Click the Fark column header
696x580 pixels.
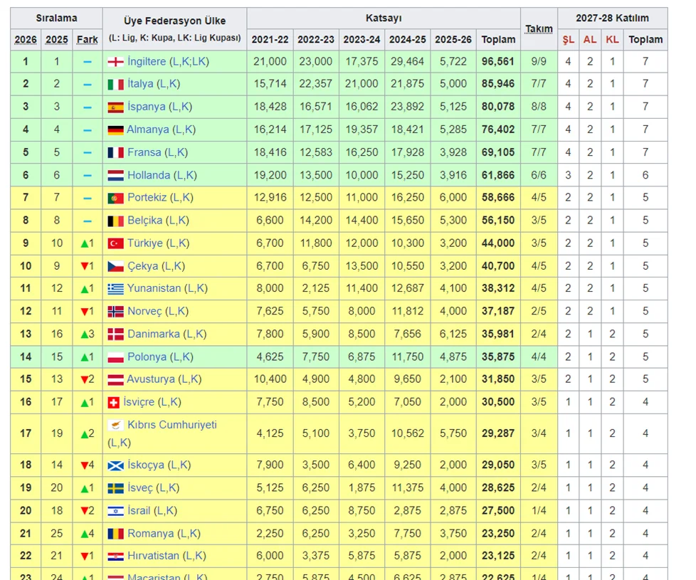tap(87, 40)
